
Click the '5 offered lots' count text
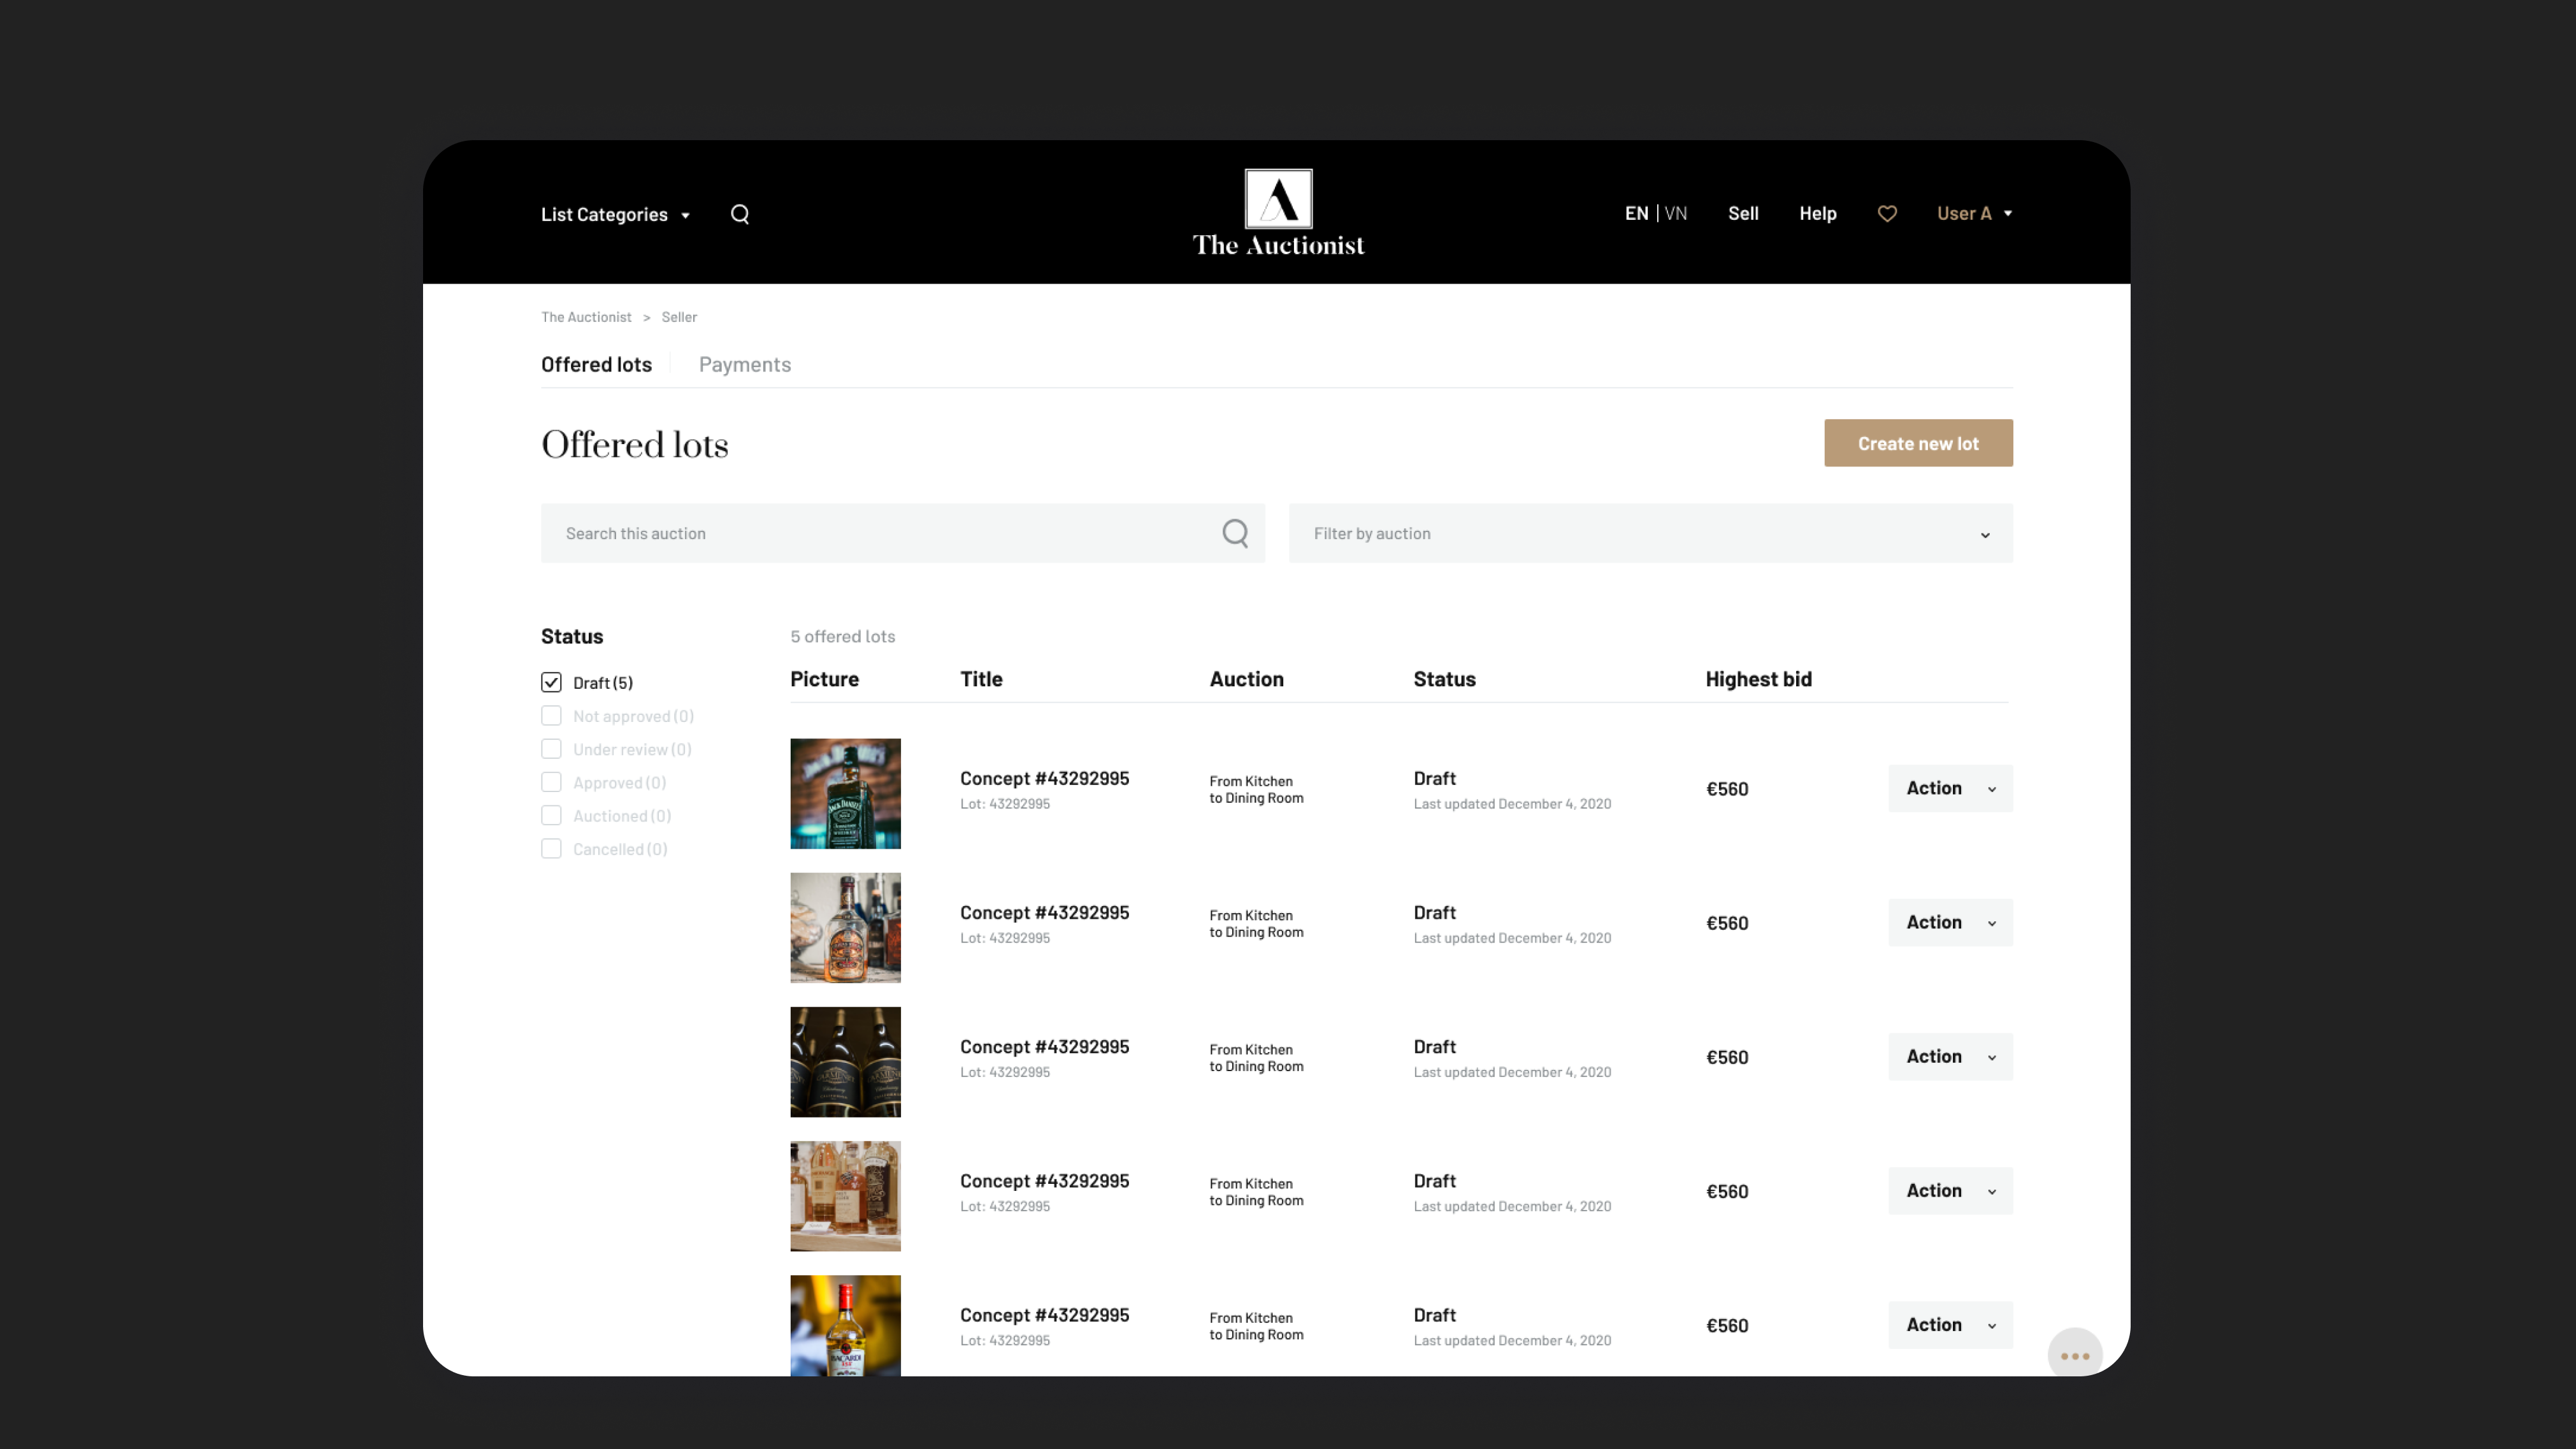[842, 636]
